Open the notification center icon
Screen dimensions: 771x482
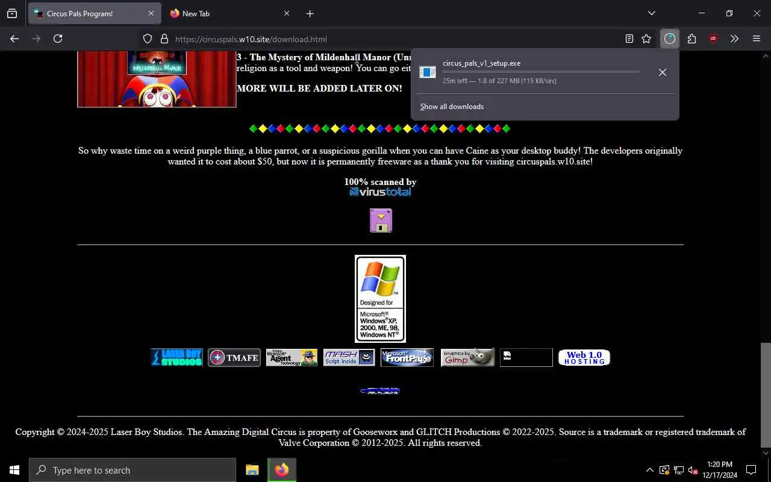coord(751,470)
